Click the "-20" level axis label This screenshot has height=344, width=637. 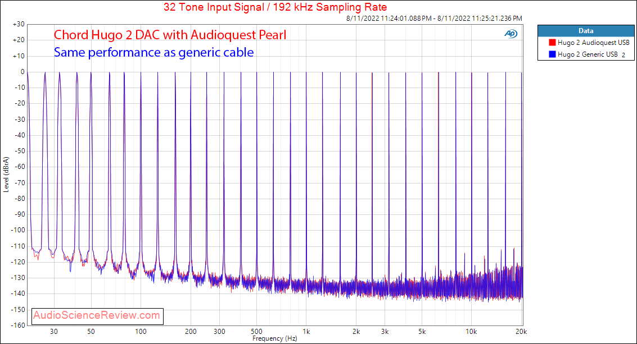pyautogui.click(x=20, y=103)
